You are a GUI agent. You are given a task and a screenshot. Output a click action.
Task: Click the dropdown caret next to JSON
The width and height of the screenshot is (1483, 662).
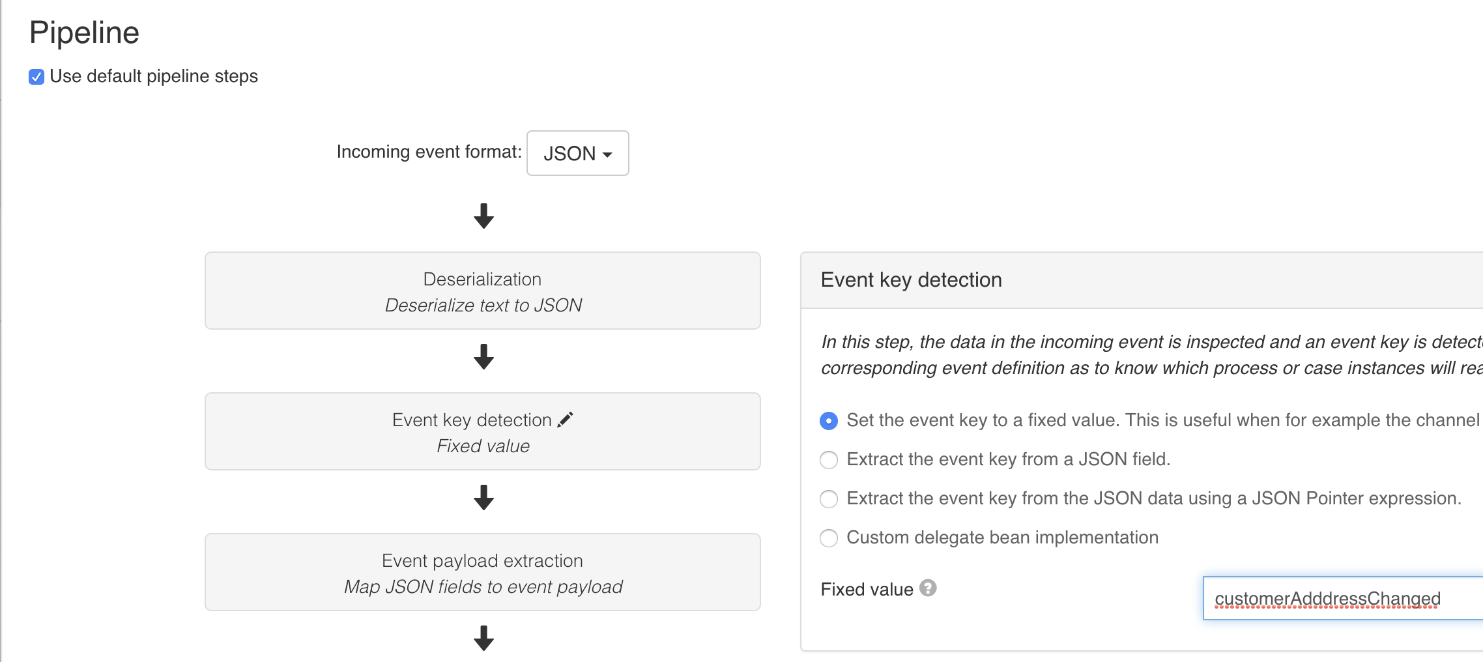point(609,154)
